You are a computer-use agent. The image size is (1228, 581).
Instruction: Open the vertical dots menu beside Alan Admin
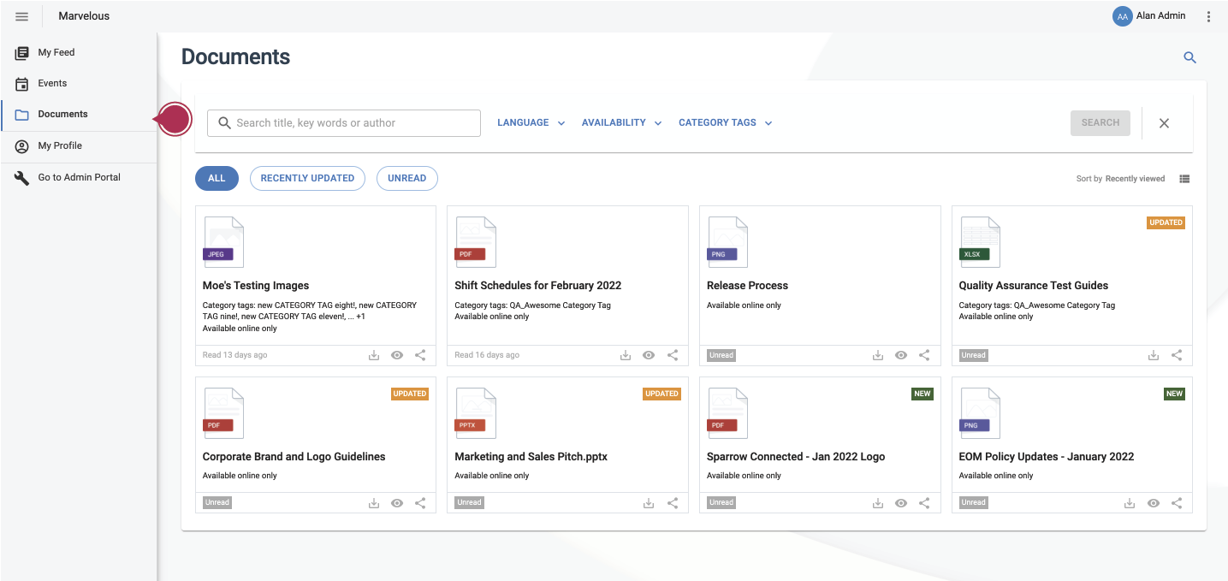click(x=1208, y=16)
